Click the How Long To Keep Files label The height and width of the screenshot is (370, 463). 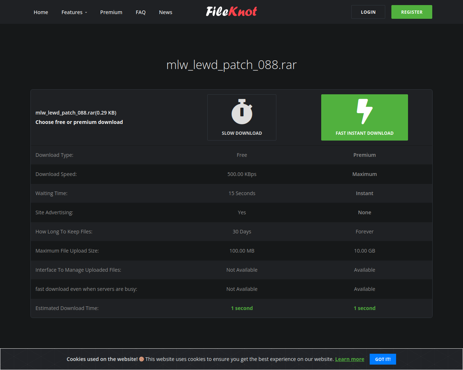coord(64,232)
